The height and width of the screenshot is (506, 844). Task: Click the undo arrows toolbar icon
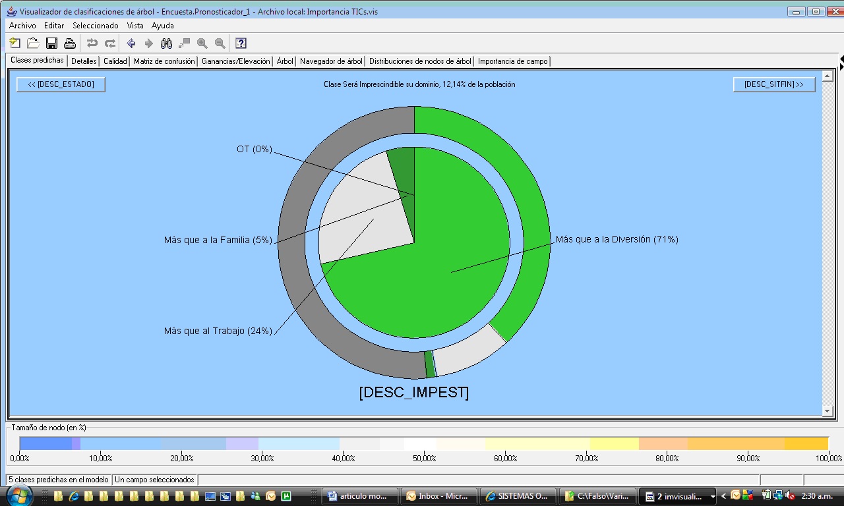(x=92, y=43)
